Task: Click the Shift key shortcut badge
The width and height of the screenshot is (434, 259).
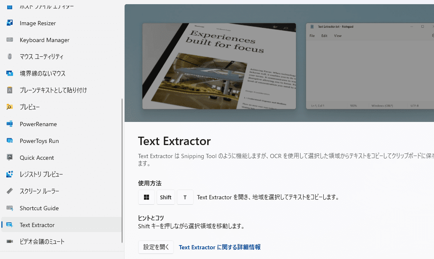Action: pos(165,197)
